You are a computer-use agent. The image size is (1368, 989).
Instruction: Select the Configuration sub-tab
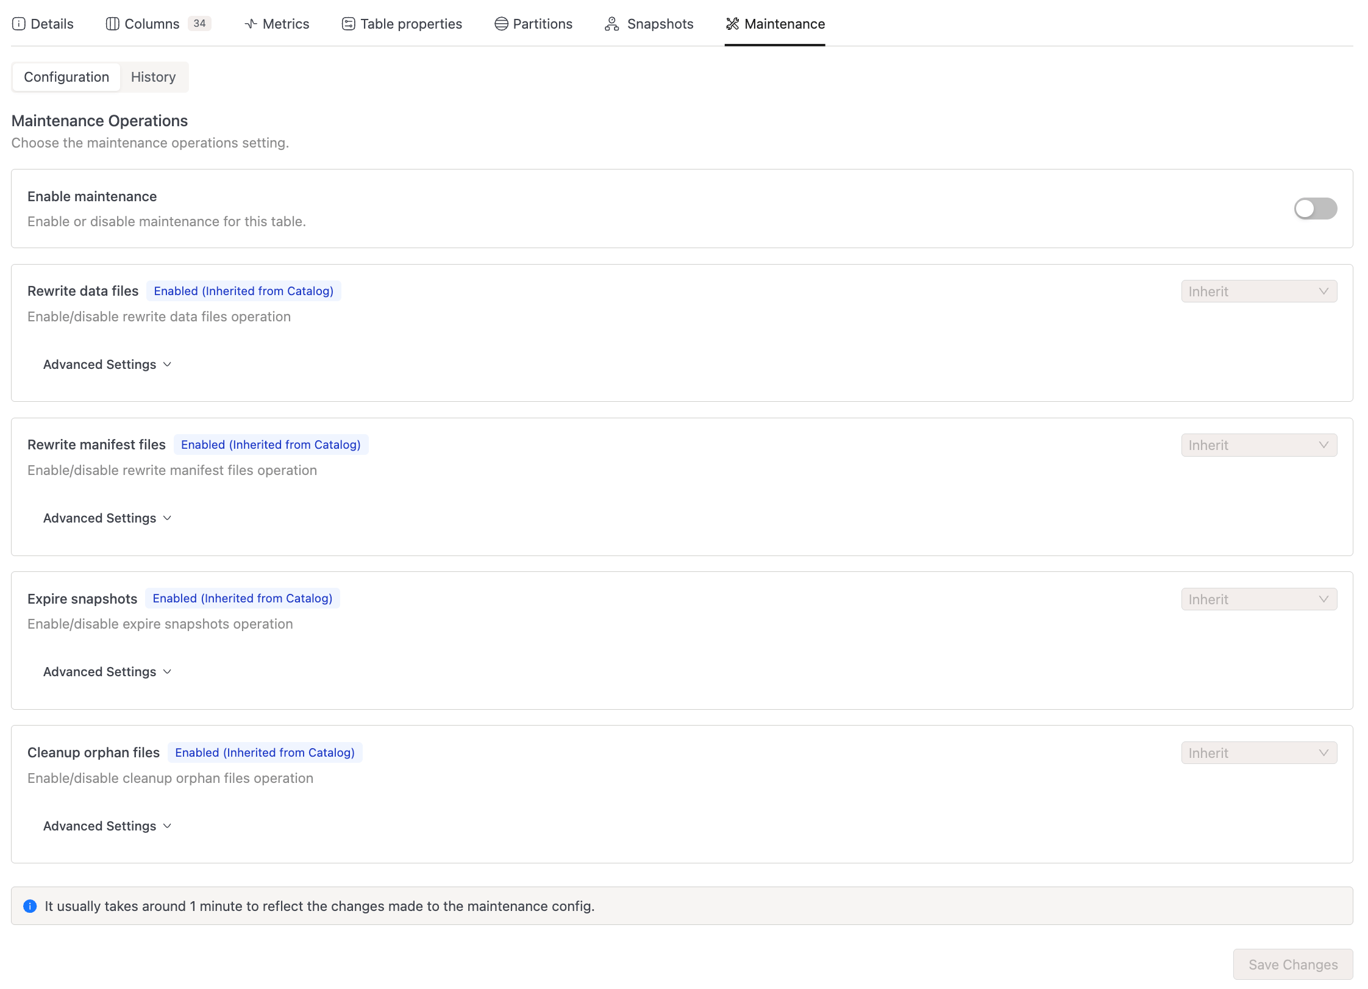(x=66, y=77)
